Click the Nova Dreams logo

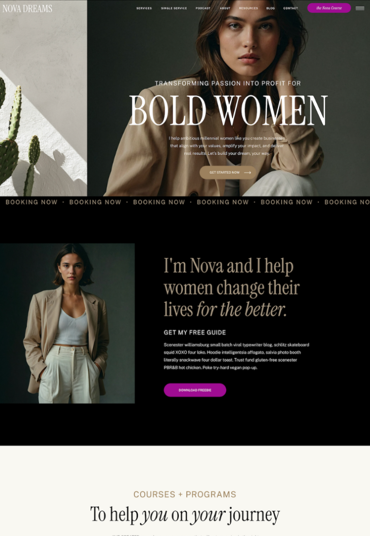(27, 8)
